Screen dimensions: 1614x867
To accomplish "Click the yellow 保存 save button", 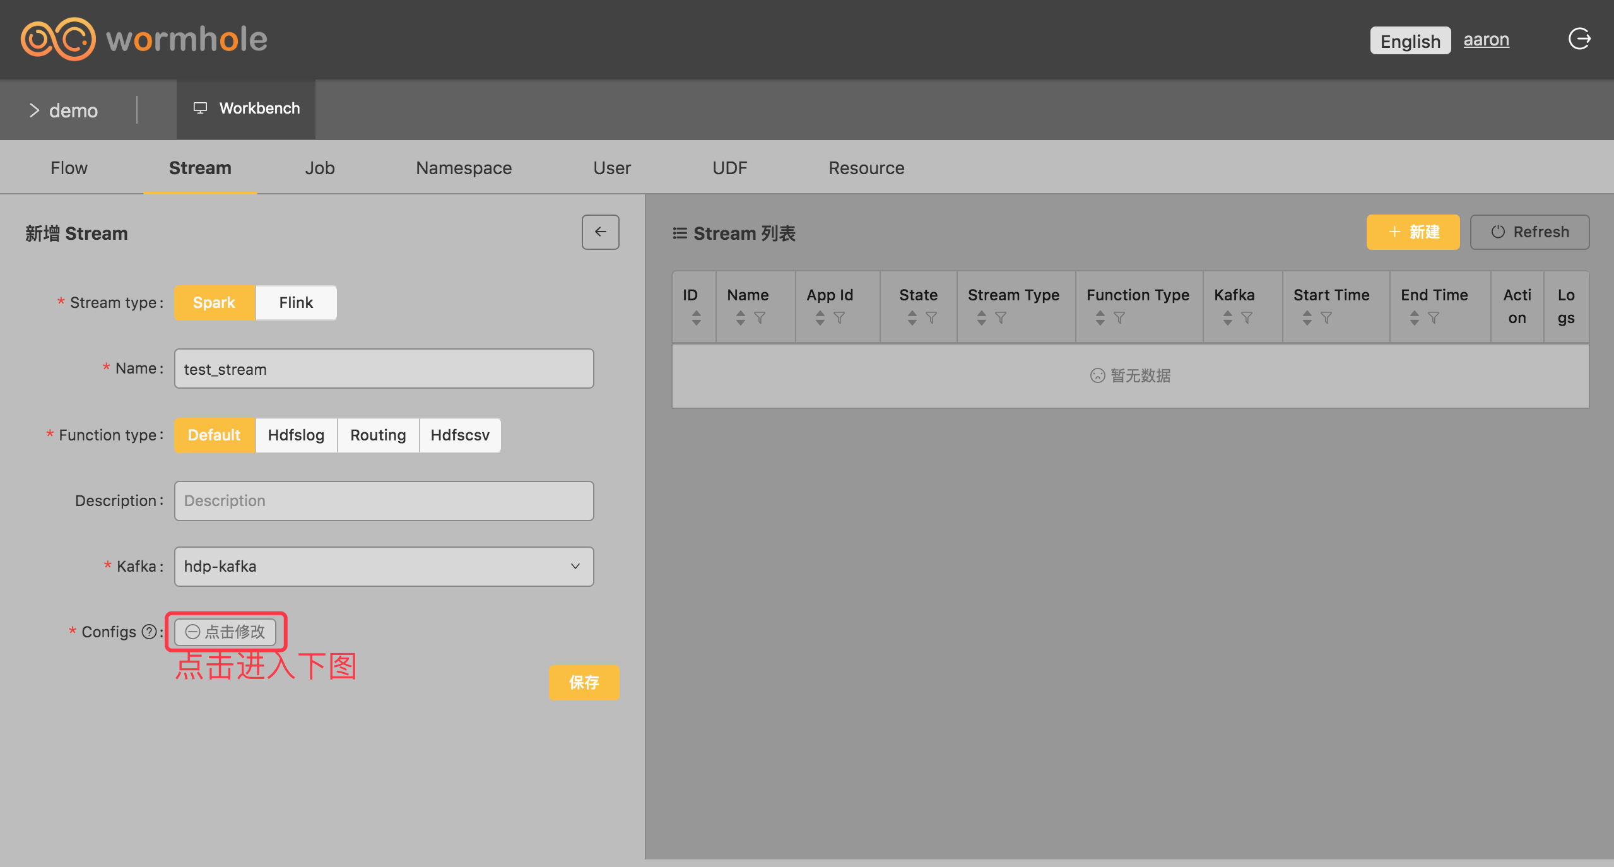I will pyautogui.click(x=584, y=683).
